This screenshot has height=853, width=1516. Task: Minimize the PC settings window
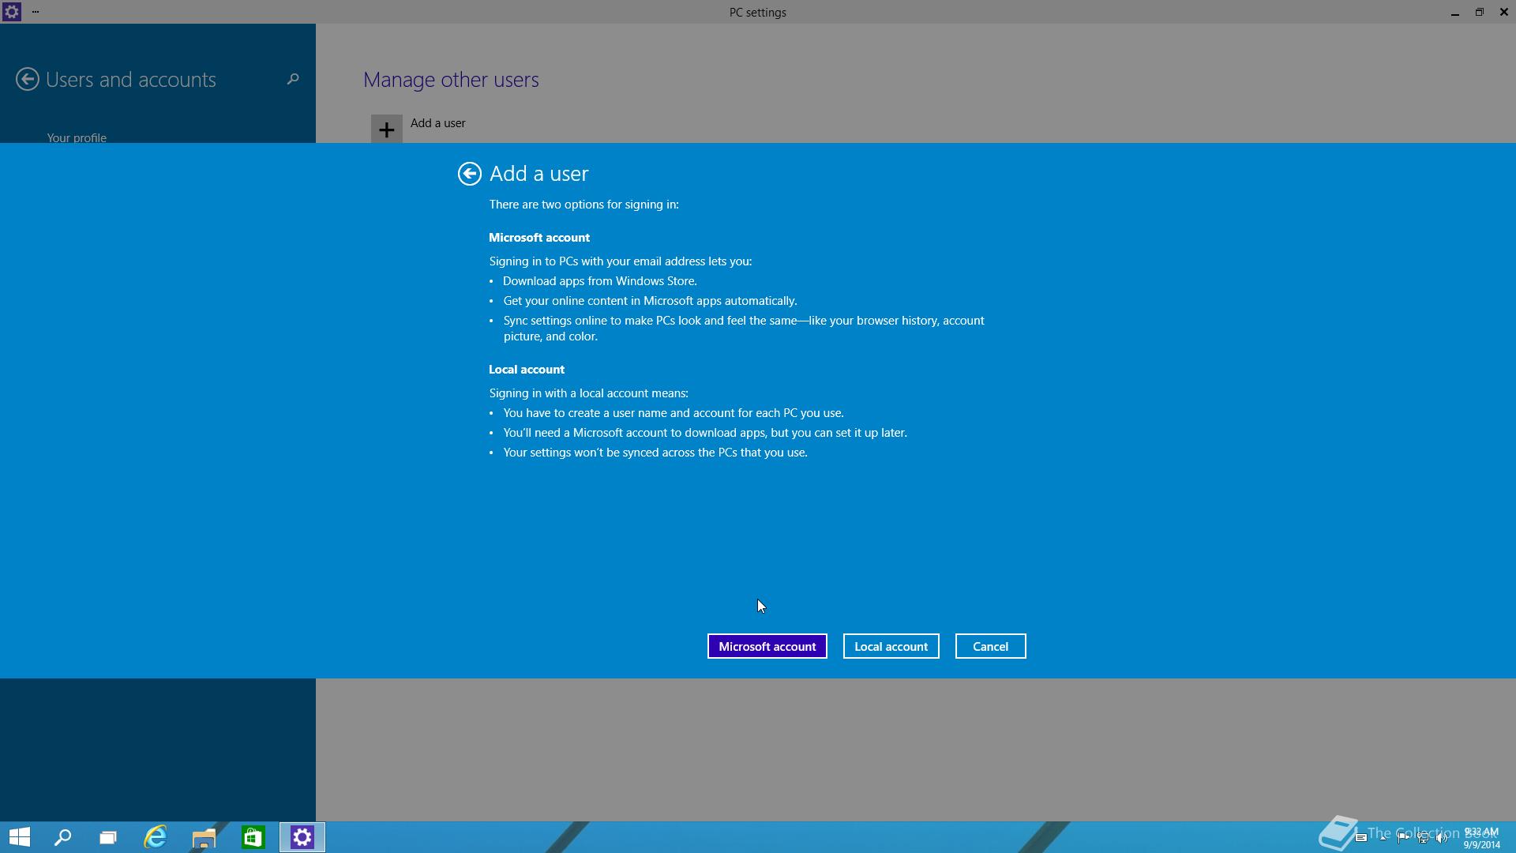click(x=1454, y=12)
